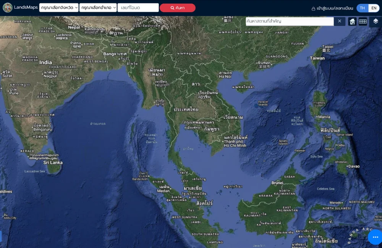
Task: Expand the blue left-edge side tab
Action: tap(1, 236)
